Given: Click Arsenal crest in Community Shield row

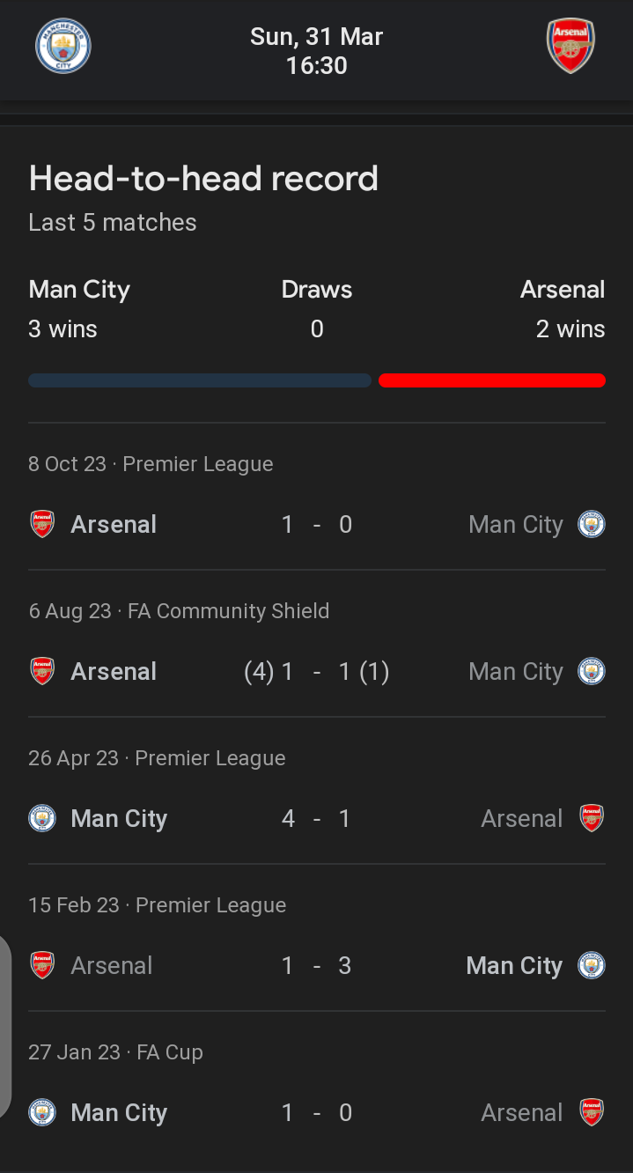Looking at the screenshot, I should pyautogui.click(x=42, y=672).
